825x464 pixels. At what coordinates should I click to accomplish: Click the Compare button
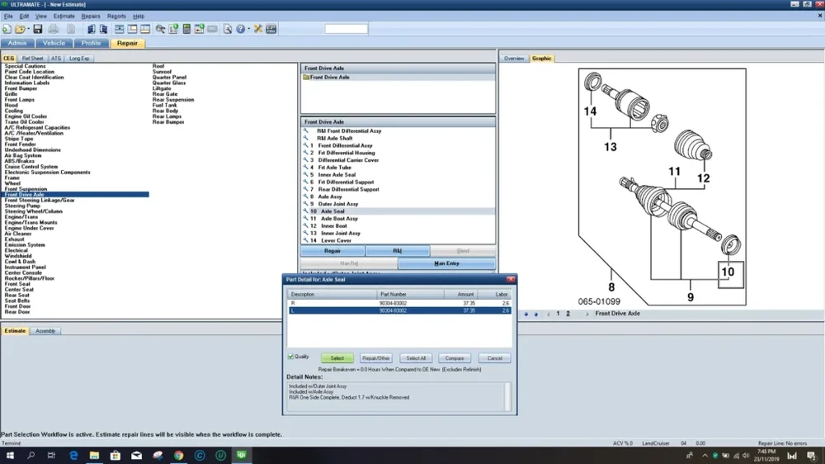pos(455,358)
